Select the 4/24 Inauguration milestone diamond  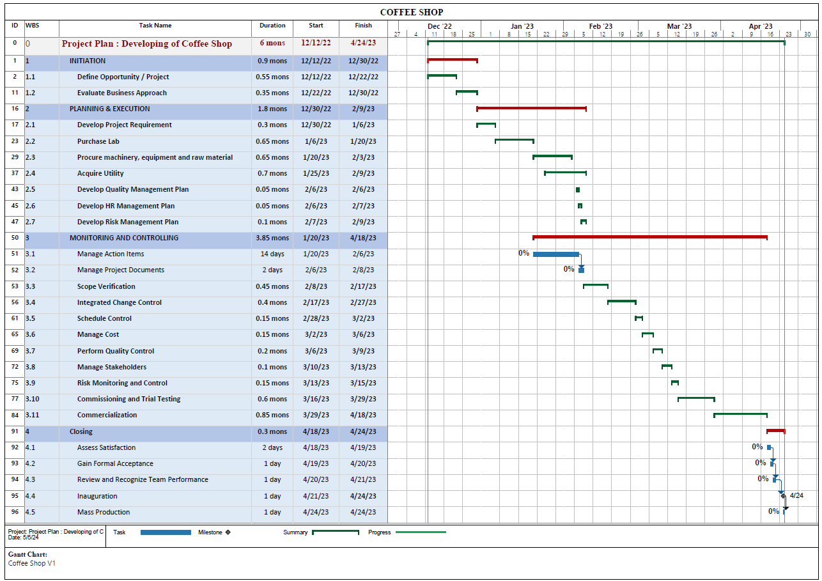[782, 496]
